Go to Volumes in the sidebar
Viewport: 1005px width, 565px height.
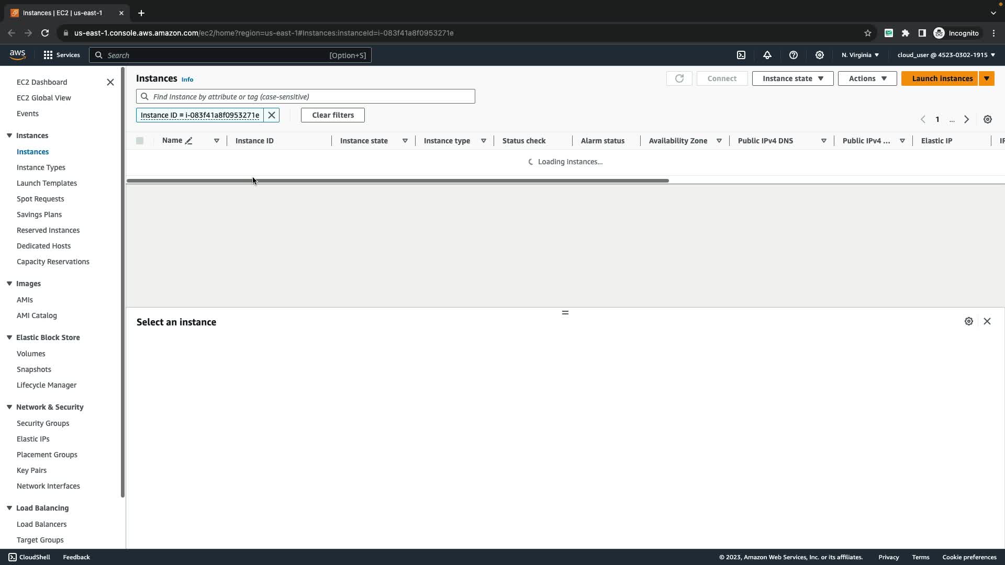click(x=31, y=354)
